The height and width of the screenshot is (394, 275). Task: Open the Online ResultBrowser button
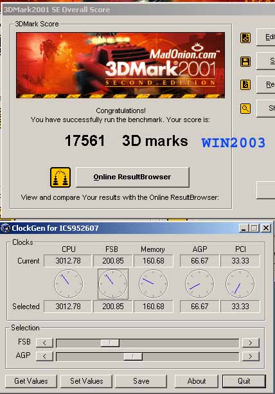[132, 177]
